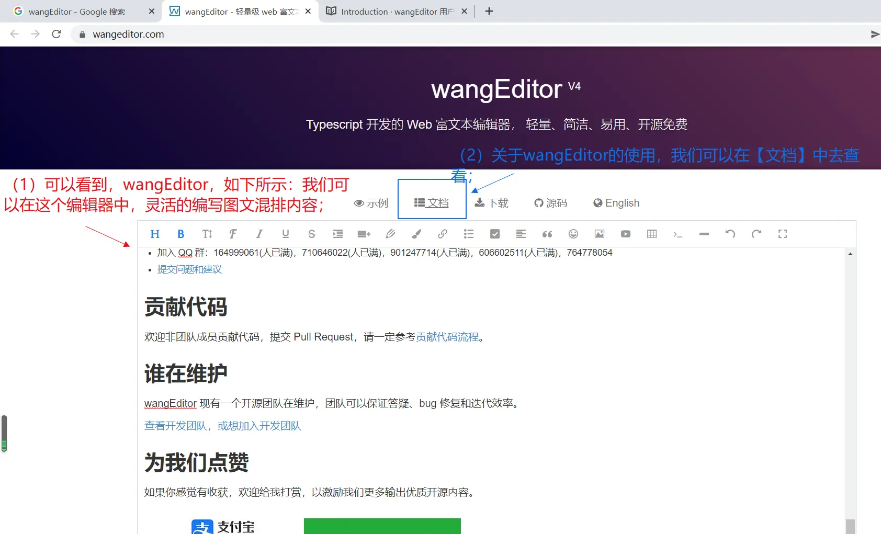This screenshot has width=881, height=534.
Task: Open the line height tool
Action: (364, 234)
